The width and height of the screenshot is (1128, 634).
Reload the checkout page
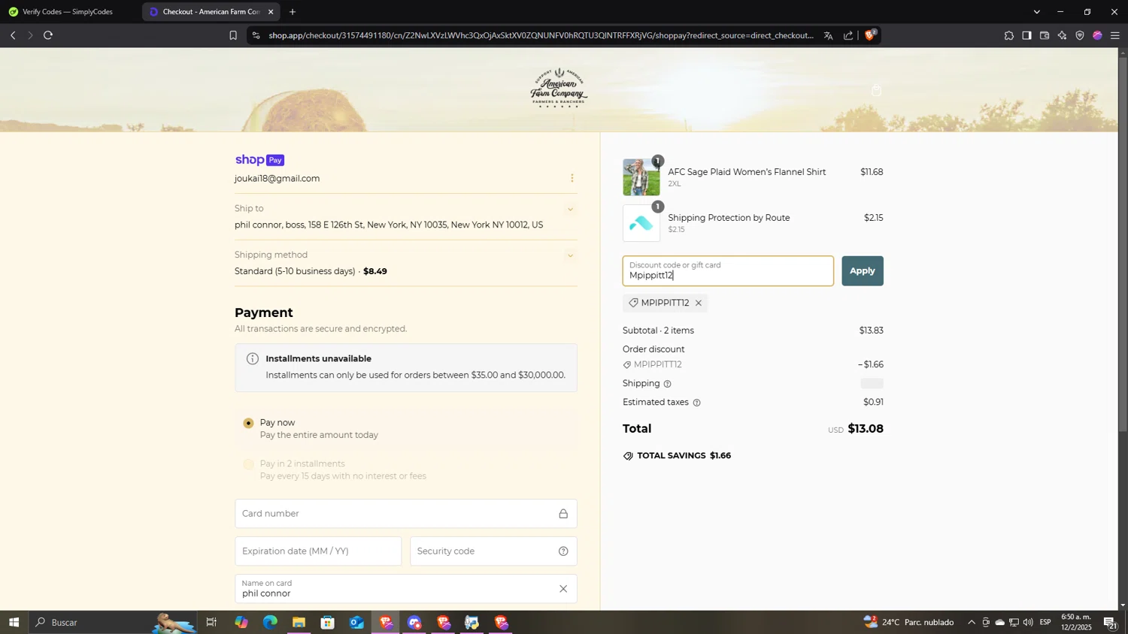point(48,35)
